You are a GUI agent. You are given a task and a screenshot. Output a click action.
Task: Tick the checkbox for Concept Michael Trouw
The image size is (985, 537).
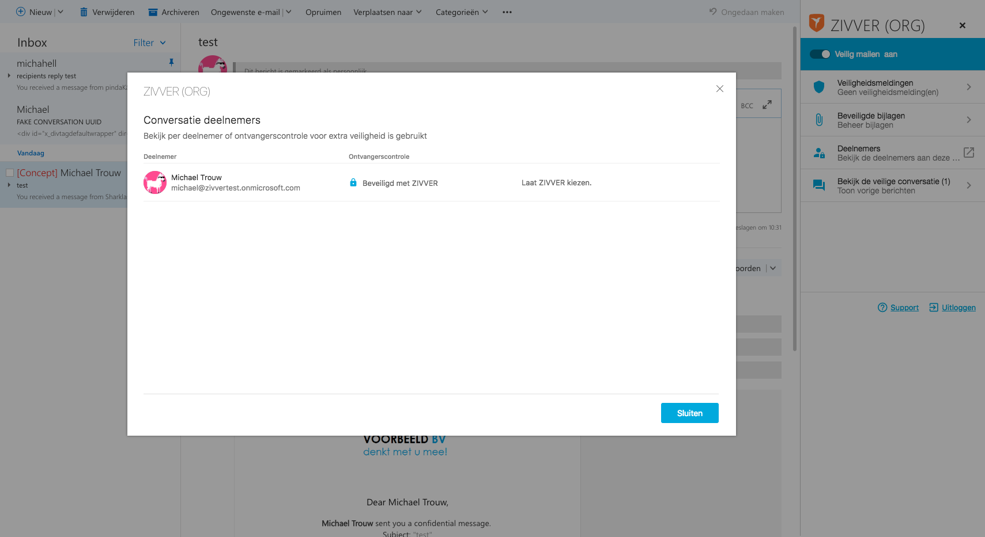[x=10, y=173]
